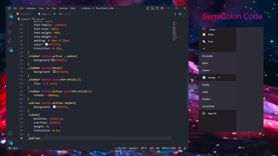This screenshot has height=156, width=278.
Task: Open the Go menu
Action: coord(48,8)
